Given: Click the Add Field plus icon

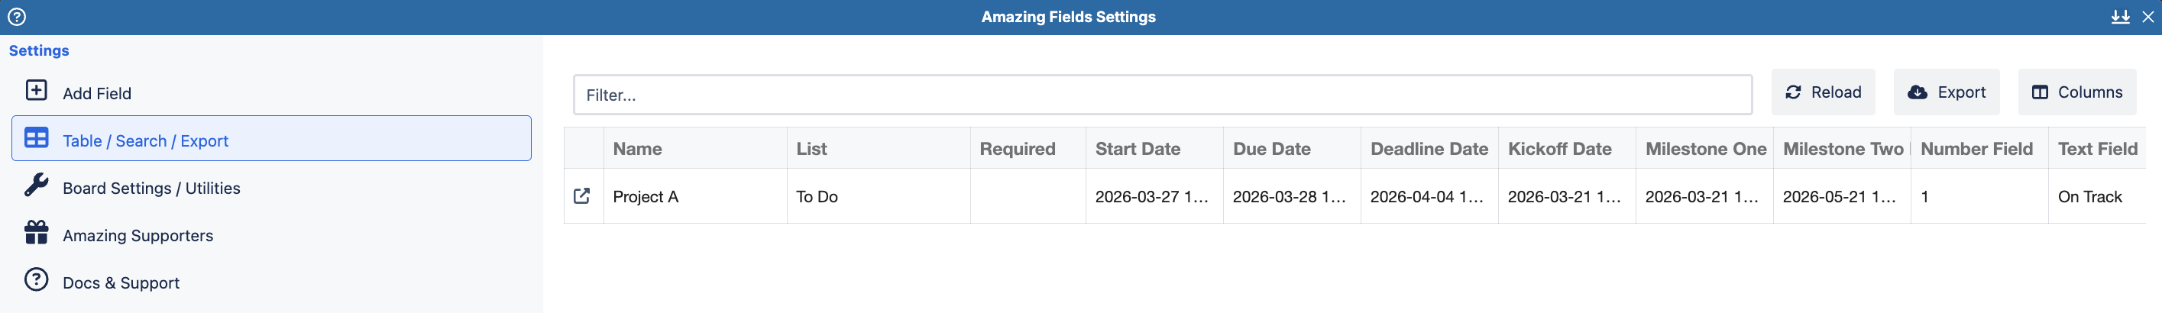Looking at the screenshot, I should pos(36,91).
